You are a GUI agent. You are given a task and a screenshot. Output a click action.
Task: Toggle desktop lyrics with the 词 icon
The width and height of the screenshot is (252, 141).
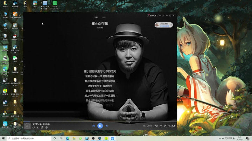[x=165, y=126]
